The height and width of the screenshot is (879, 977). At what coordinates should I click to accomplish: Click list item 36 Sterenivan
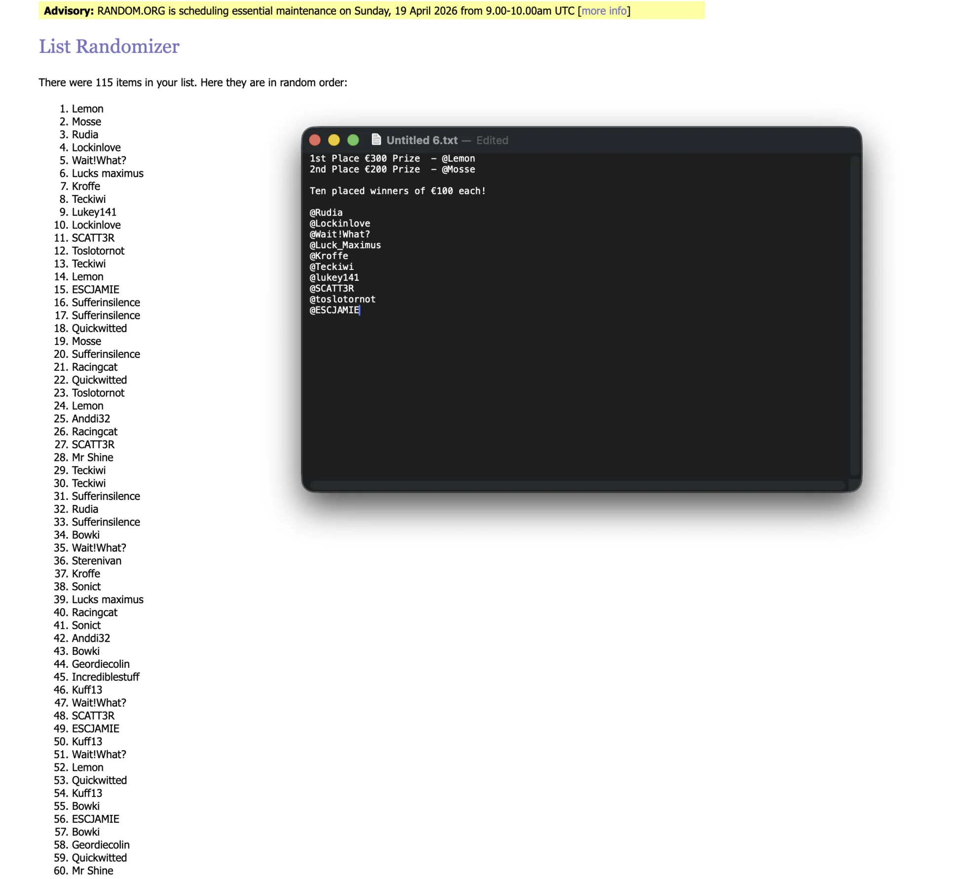pos(96,561)
